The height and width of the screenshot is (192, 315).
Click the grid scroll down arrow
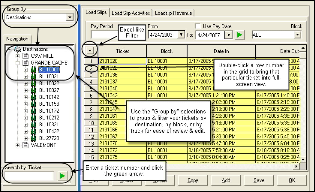303,159
